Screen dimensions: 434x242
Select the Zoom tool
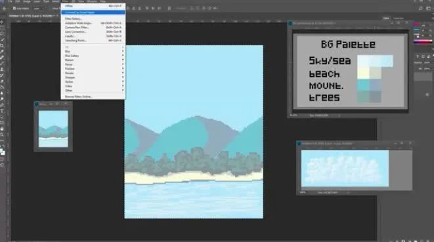coord(2,135)
